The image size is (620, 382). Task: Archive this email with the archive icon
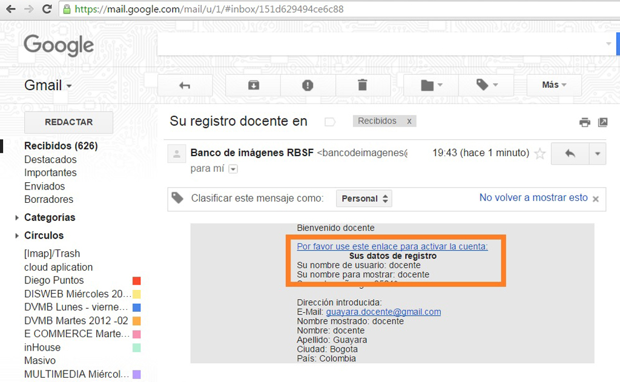[253, 85]
